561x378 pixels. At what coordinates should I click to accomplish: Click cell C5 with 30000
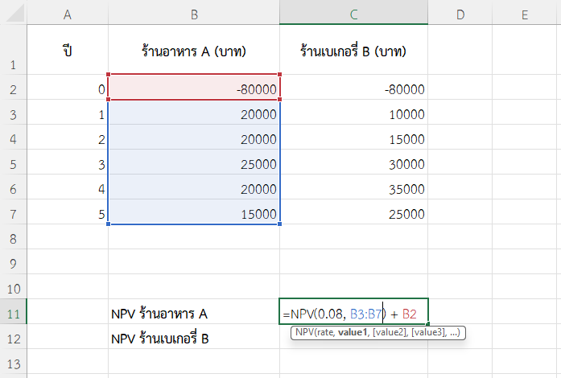(353, 162)
